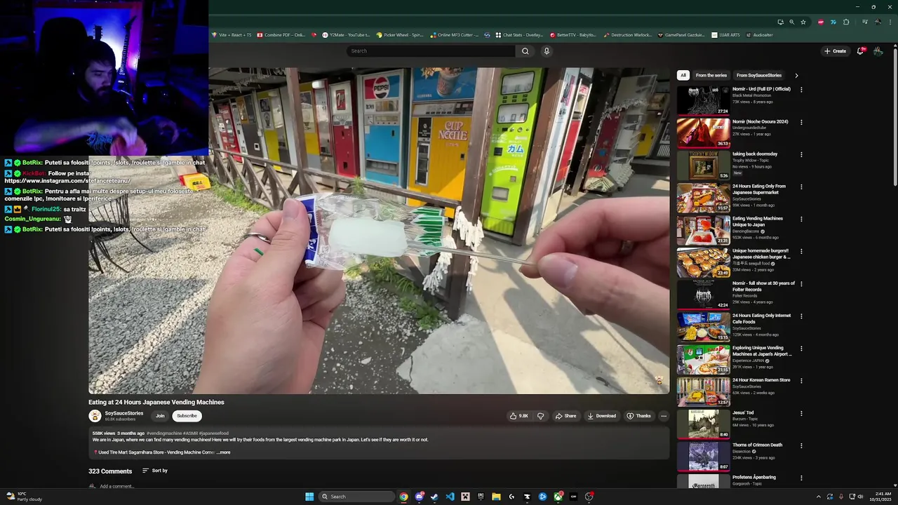Open Unique homemade burgers video thumbnail
This screenshot has height=505, width=898.
703,262
